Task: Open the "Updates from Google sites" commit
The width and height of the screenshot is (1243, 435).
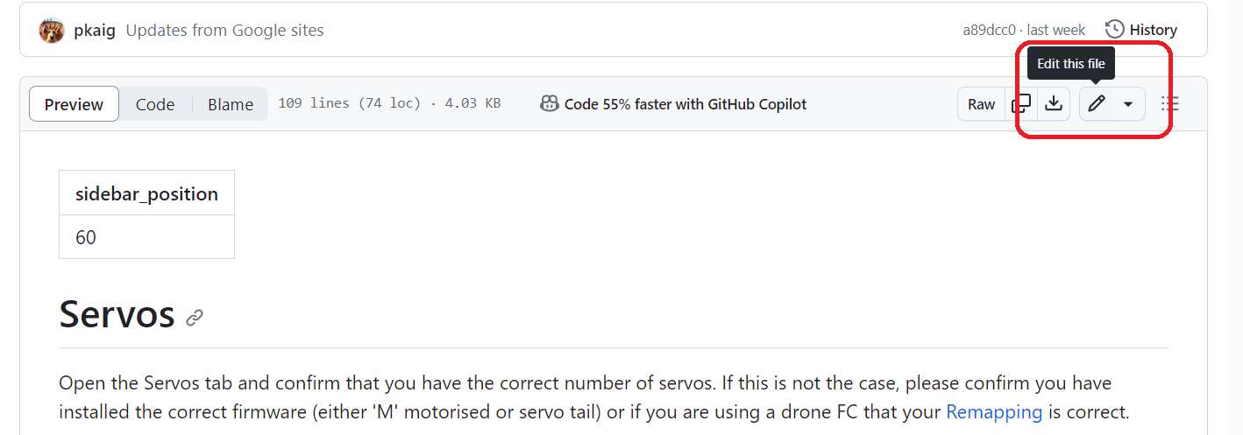Action: (224, 31)
